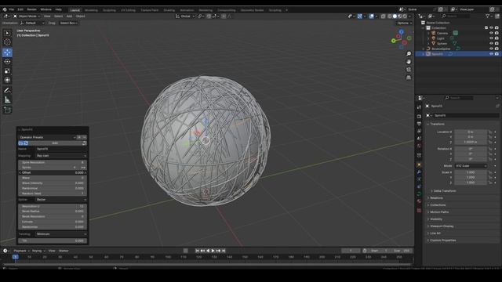Click the Options button in viewport header
The image size is (502, 282).
(x=405, y=23)
